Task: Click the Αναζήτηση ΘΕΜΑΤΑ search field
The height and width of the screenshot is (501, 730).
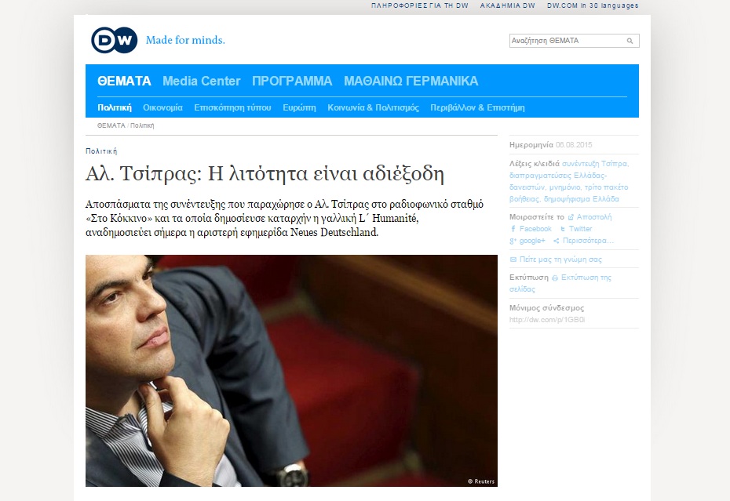Action: click(565, 41)
